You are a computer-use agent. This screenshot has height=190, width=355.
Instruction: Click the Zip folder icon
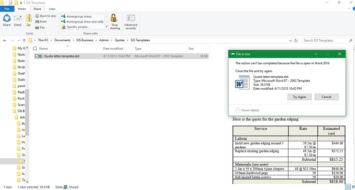tap(28, 20)
